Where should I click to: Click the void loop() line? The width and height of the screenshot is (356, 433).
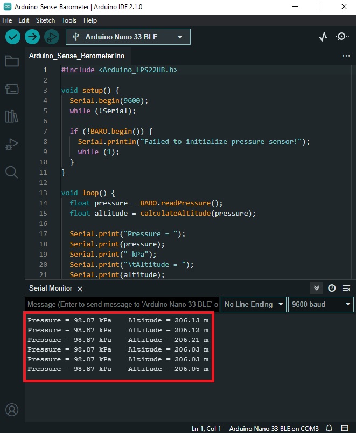pyautogui.click(x=88, y=193)
